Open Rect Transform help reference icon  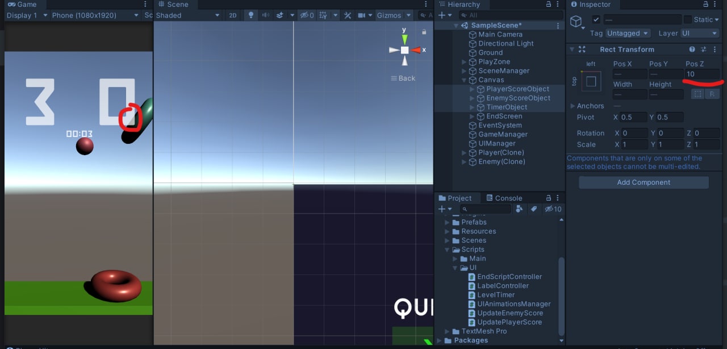(692, 49)
